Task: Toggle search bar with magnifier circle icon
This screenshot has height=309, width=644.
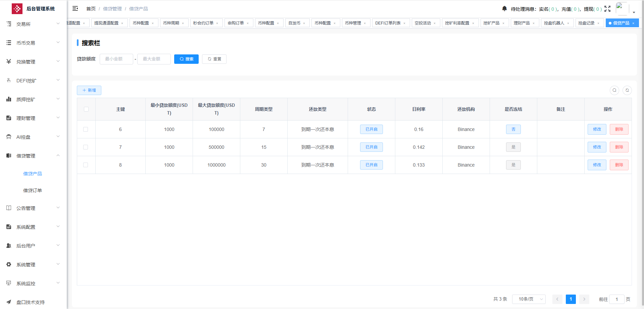Action: pos(614,90)
